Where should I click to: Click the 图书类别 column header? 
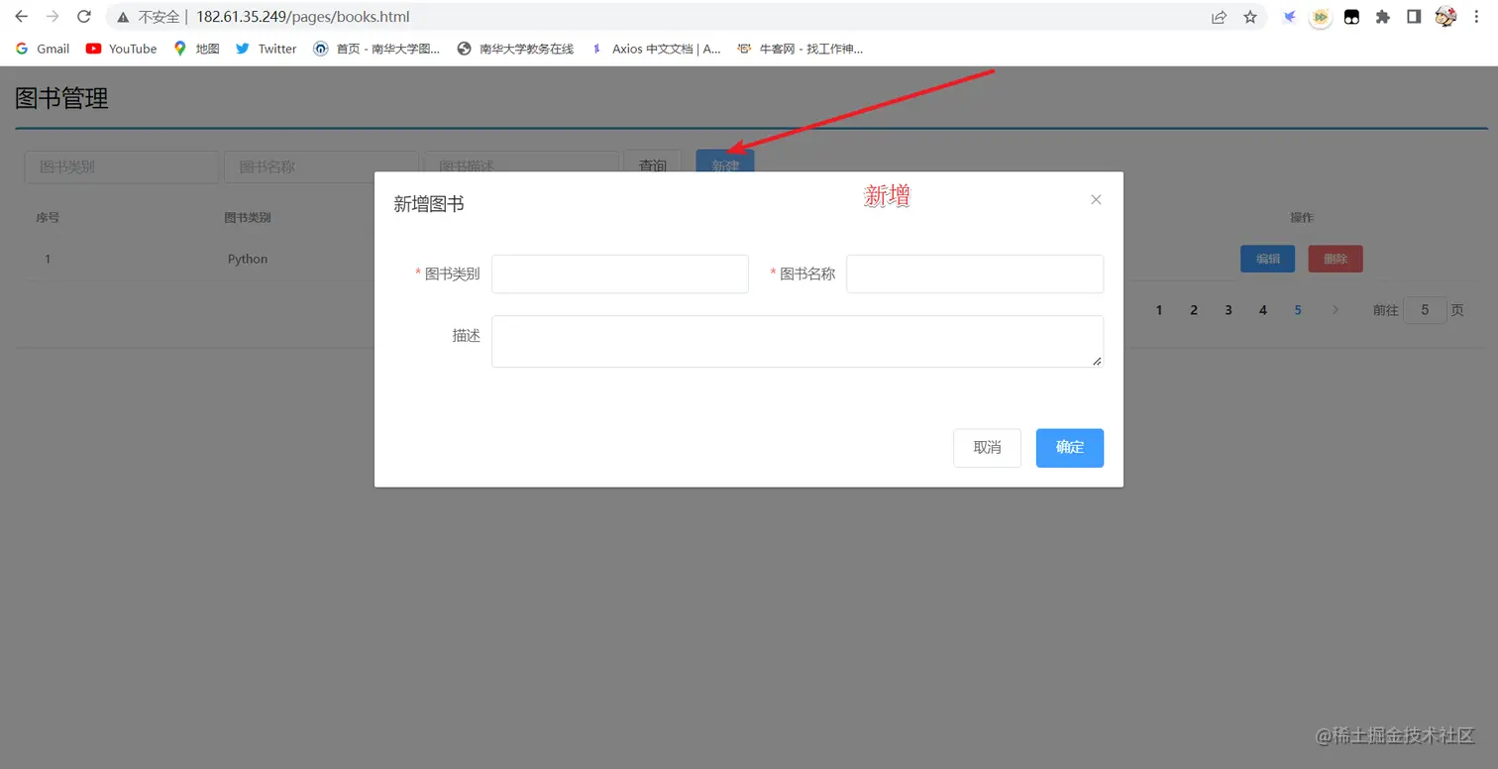click(x=248, y=218)
